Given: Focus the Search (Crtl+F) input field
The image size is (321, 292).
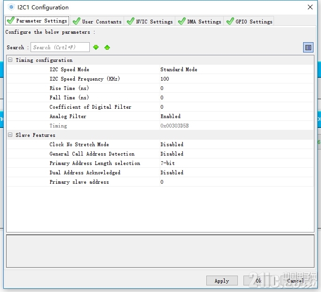Looking at the screenshot, I should pos(60,47).
